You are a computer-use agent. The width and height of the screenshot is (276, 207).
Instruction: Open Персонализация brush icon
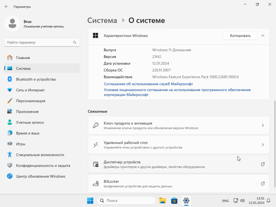(x=10, y=101)
